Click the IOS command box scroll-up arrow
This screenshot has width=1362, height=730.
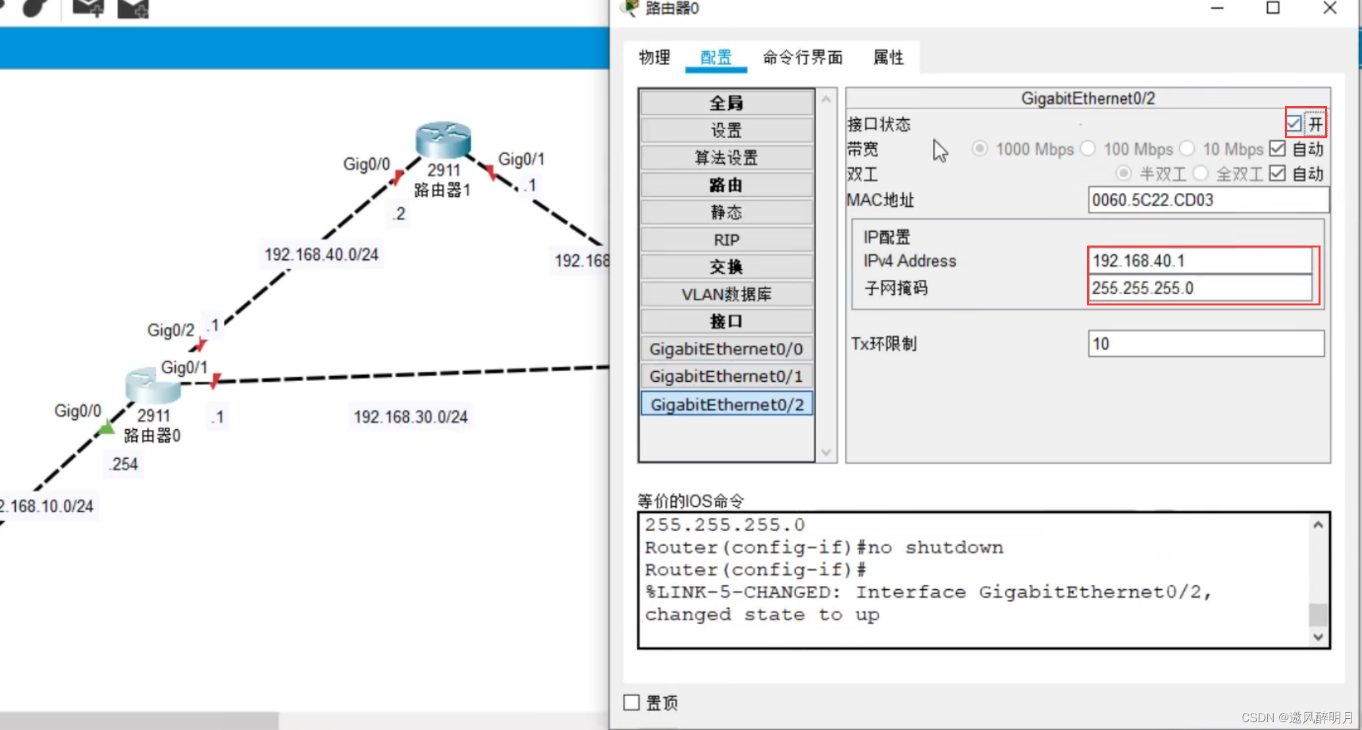[x=1318, y=525]
